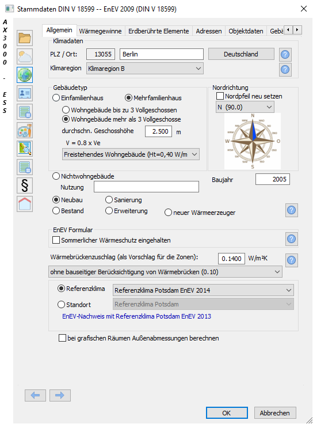Open the paragraph symbol (§) icon

coord(25,185)
